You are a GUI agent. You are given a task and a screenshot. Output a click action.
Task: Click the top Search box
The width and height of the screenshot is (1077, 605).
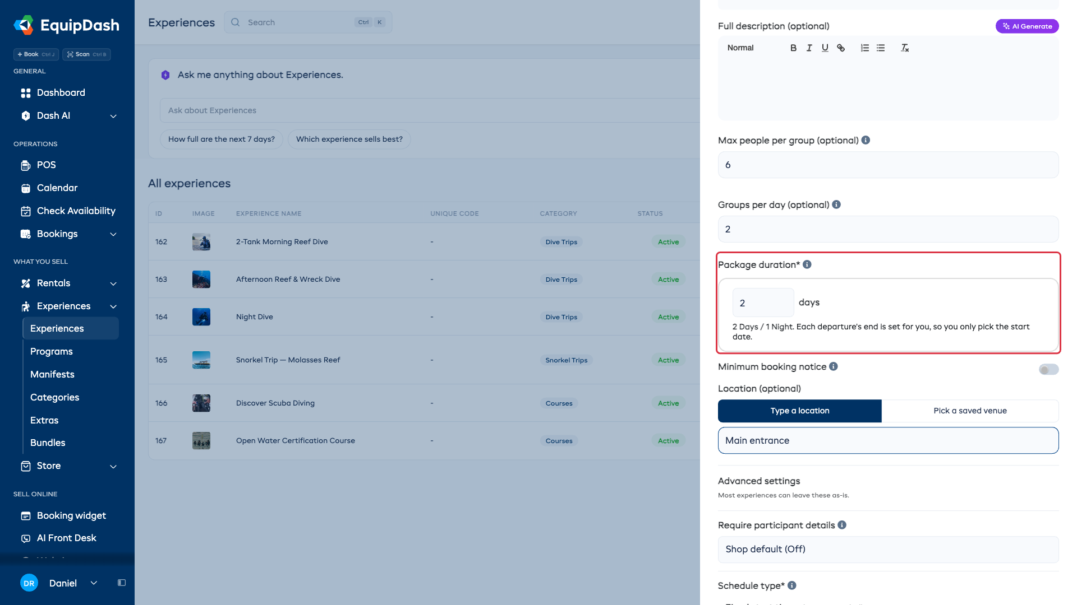click(x=308, y=22)
